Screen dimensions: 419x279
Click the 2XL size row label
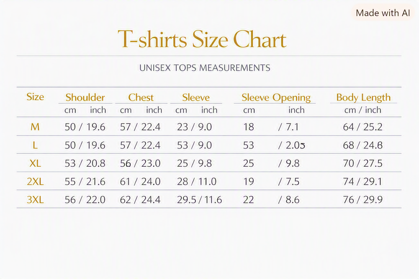click(35, 181)
